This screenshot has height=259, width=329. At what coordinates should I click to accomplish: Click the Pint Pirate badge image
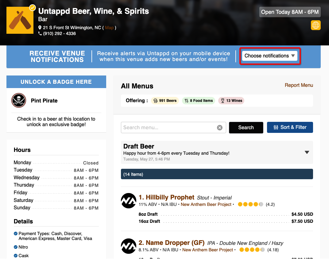click(19, 100)
